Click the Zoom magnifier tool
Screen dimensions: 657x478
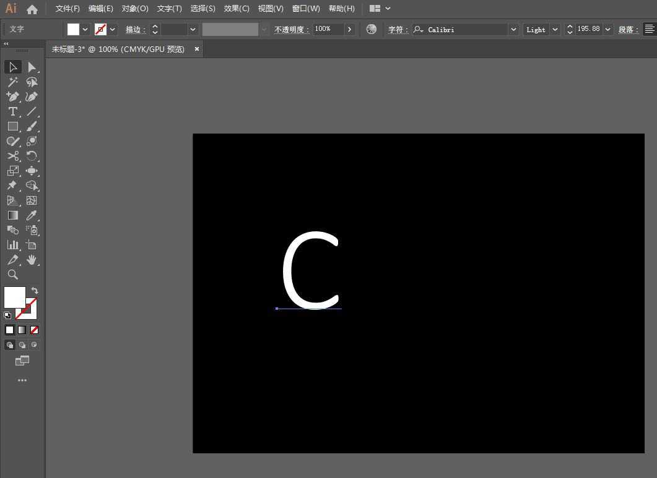[12, 275]
